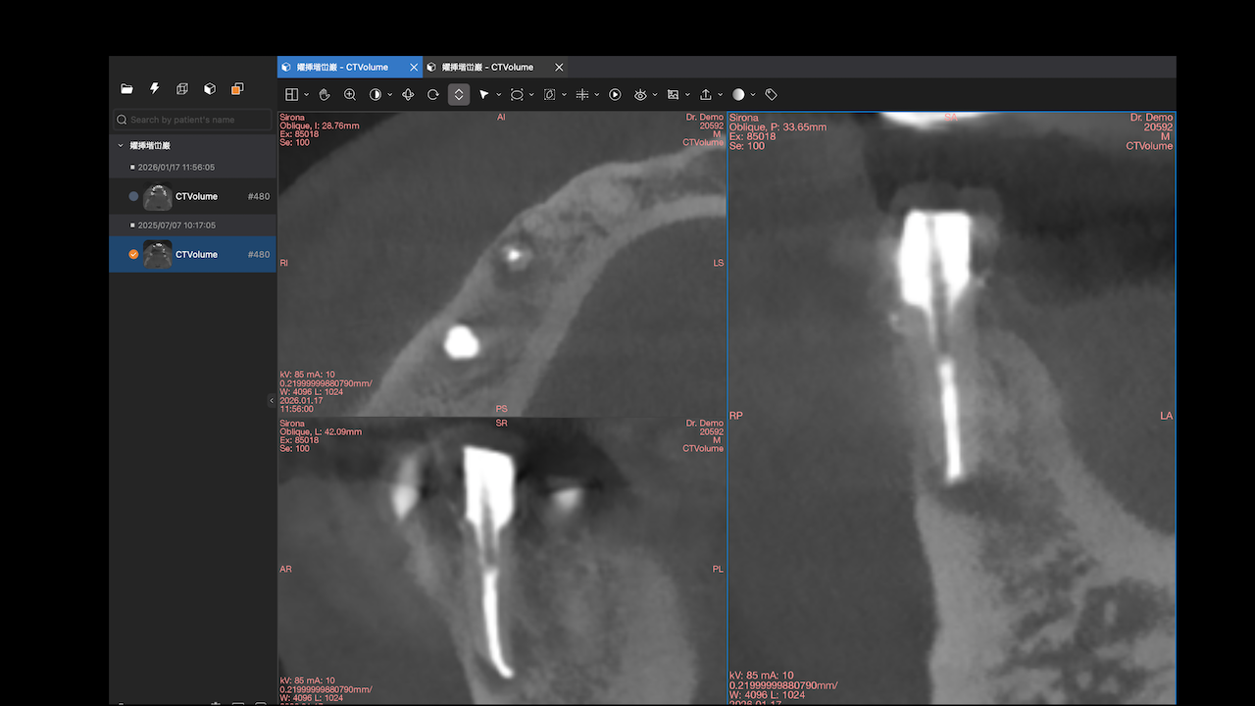This screenshot has width=1255, height=706.
Task: Collapse the patient folder tree chevron
Action: pos(121,145)
